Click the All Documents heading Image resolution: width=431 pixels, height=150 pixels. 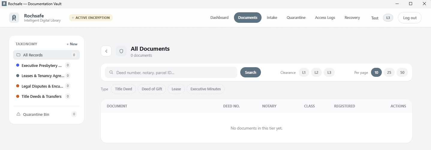(x=150, y=49)
